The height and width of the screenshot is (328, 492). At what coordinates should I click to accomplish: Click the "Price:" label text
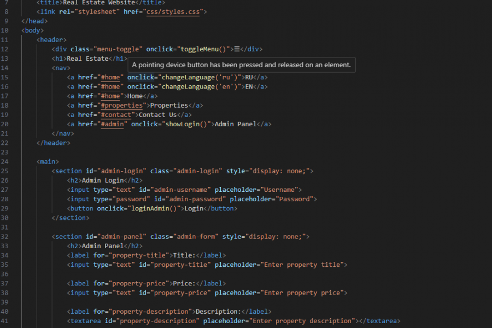pyautogui.click(x=185, y=283)
